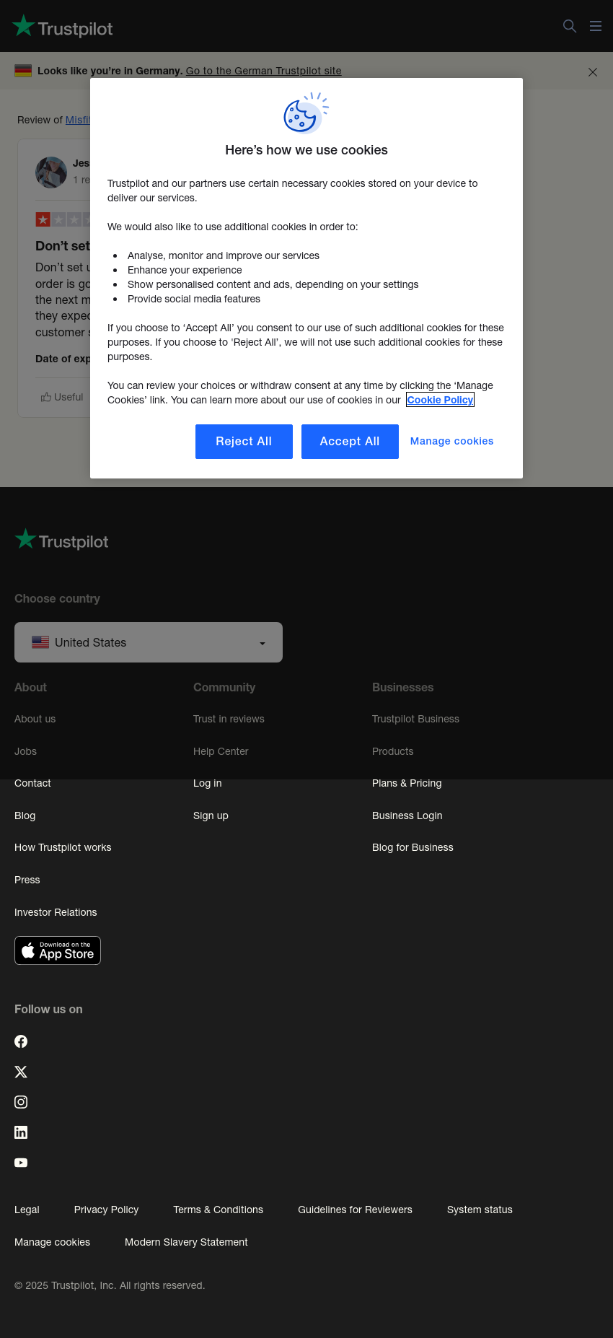The width and height of the screenshot is (613, 1338).
Task: Open the Press link
Action: pos(27,880)
